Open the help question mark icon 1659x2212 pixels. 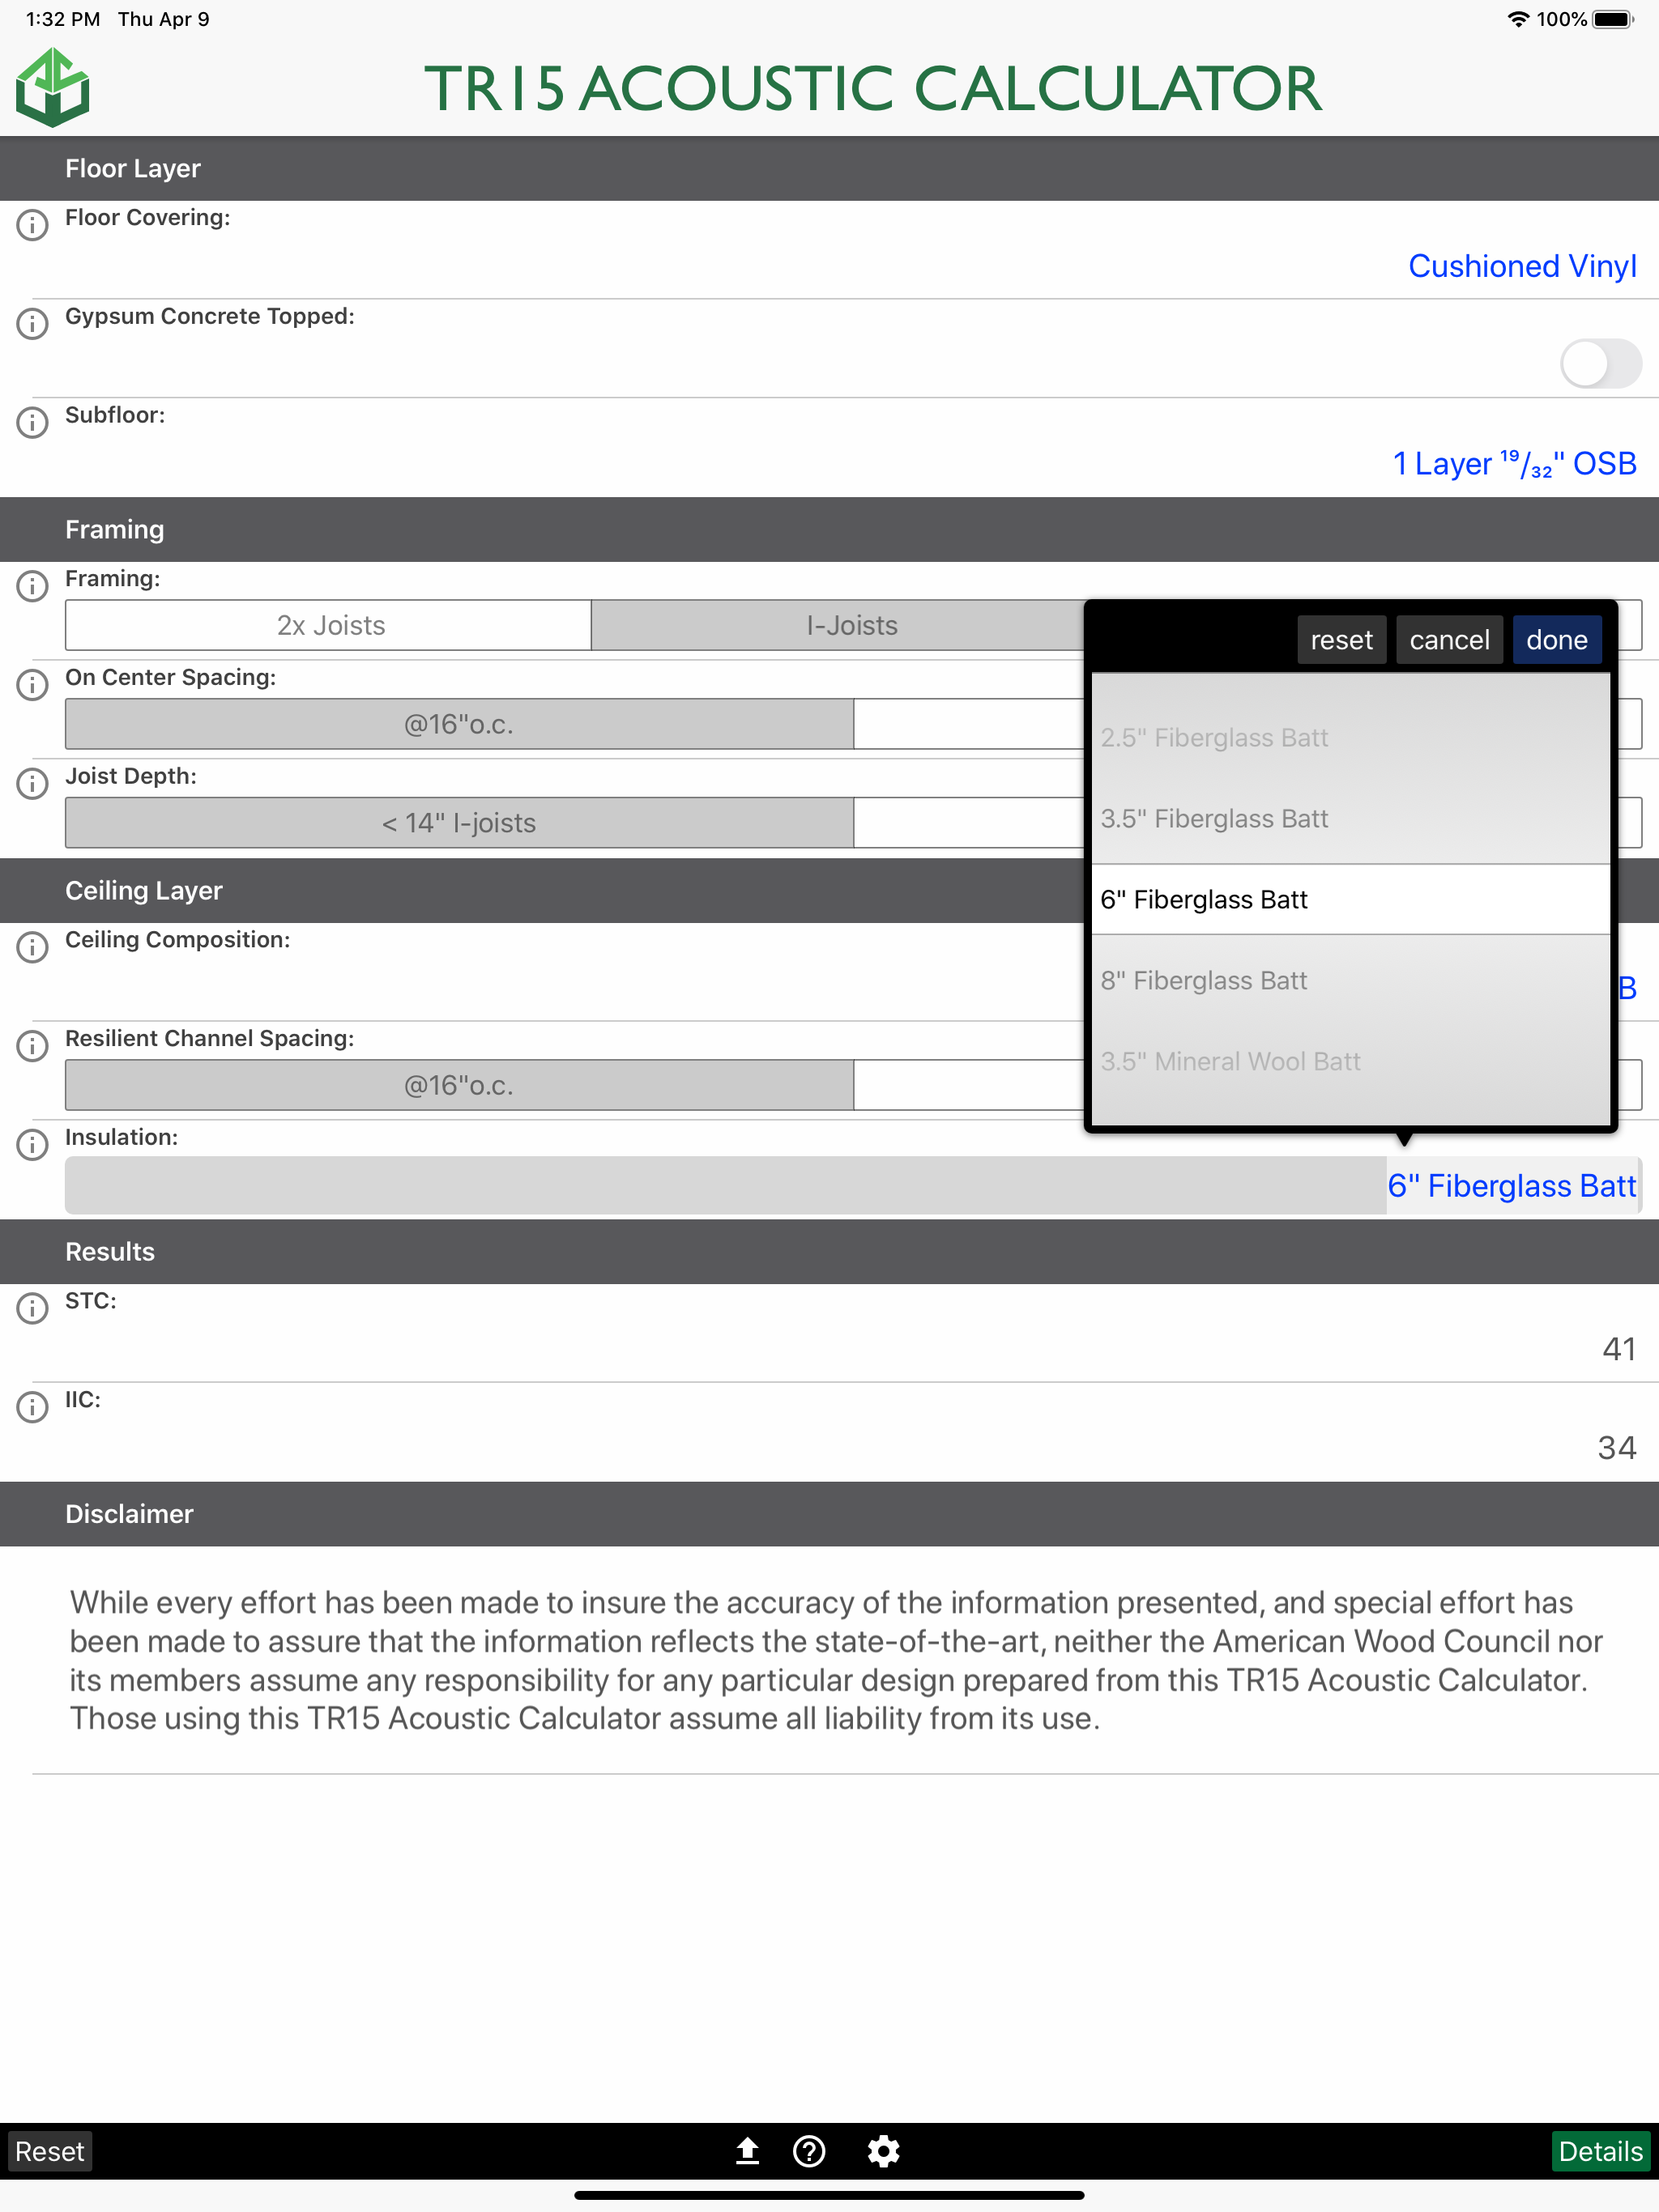pyautogui.click(x=808, y=2151)
